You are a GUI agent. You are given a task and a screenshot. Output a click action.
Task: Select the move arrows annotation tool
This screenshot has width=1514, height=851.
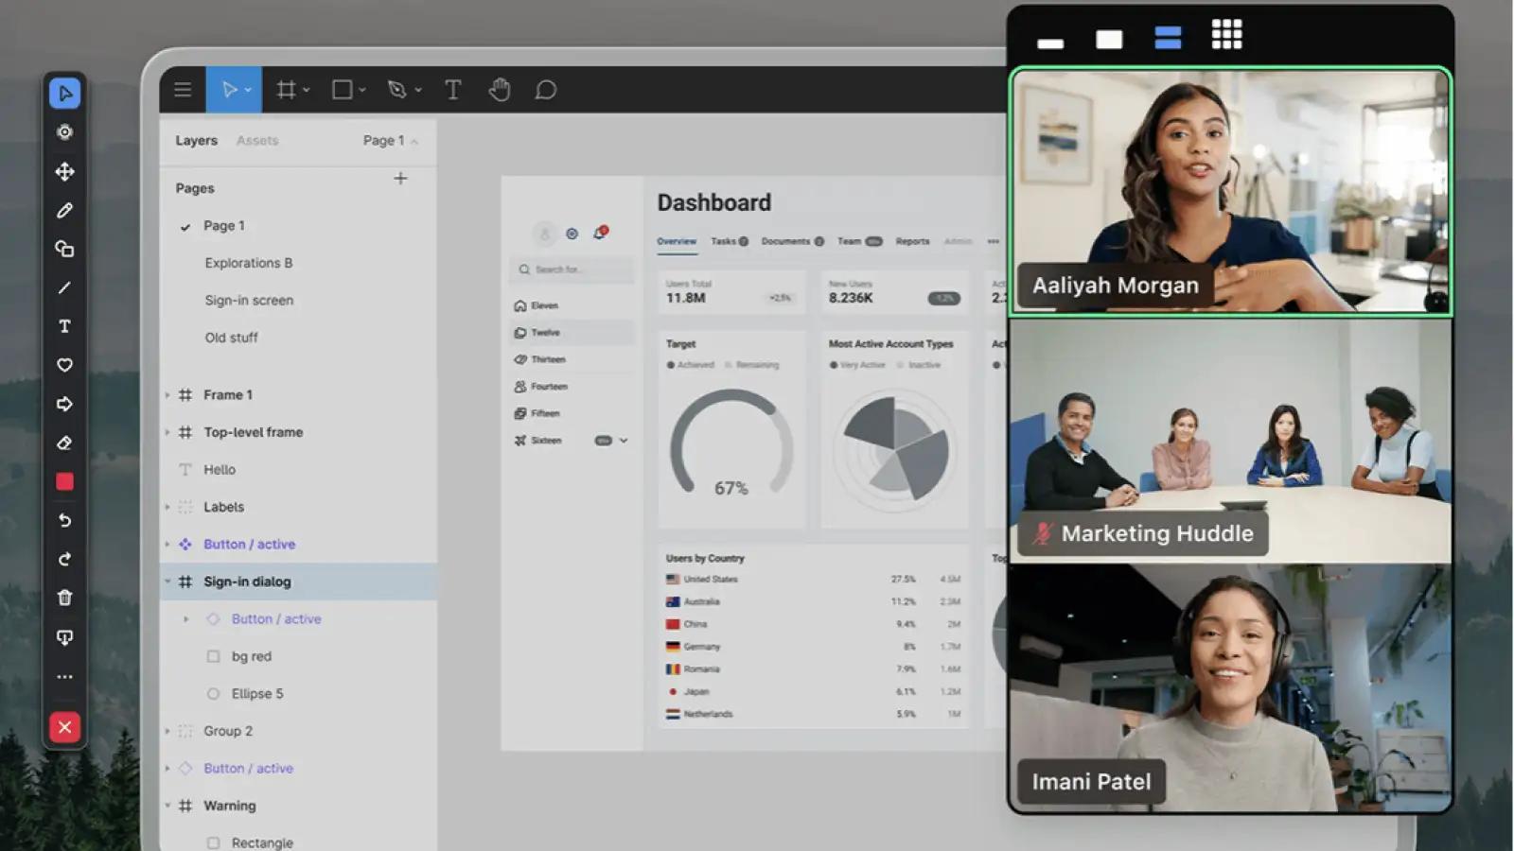pyautogui.click(x=64, y=171)
